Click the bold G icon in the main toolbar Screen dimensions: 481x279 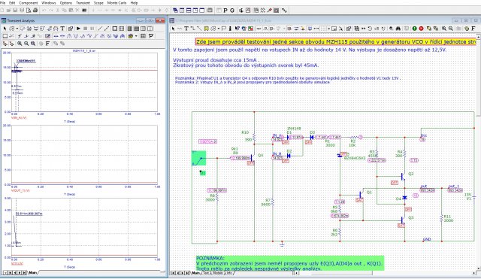point(232,10)
